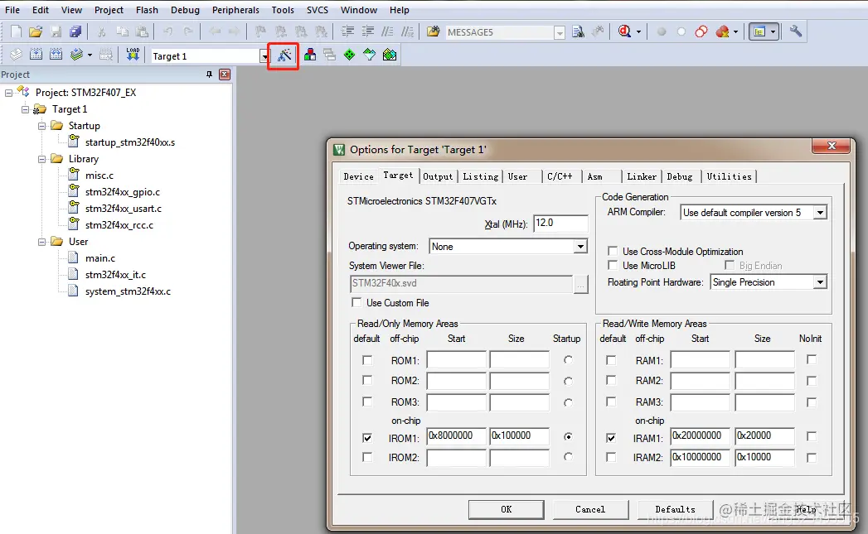868x534 pixels.
Task: Check the IROM2 default checkbox
Action: coord(367,457)
